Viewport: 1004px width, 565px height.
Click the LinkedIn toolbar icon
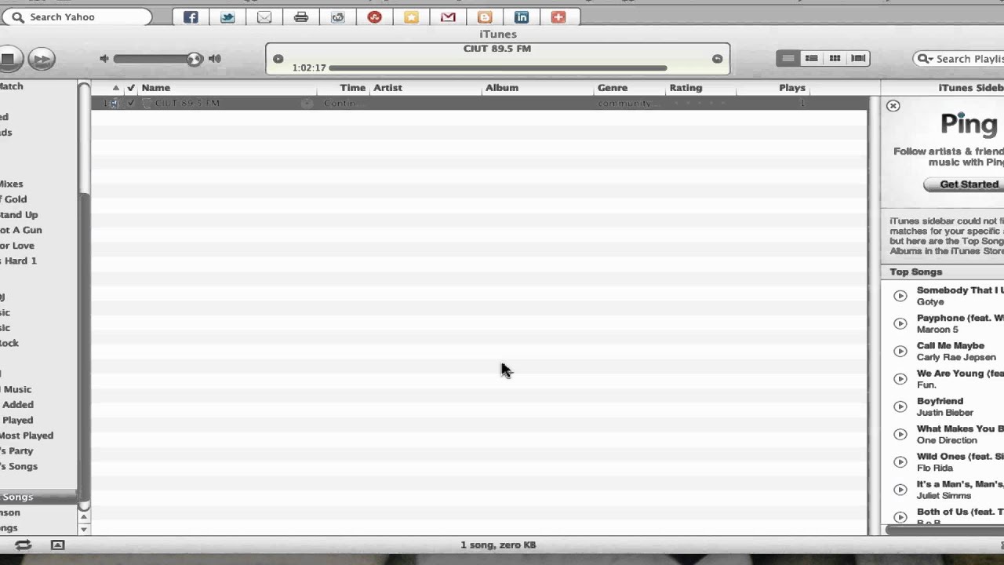tap(522, 16)
